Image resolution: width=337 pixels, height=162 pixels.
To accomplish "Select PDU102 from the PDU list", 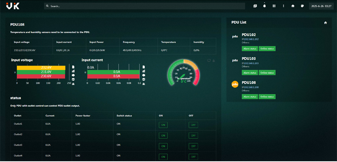I will click(x=249, y=35).
